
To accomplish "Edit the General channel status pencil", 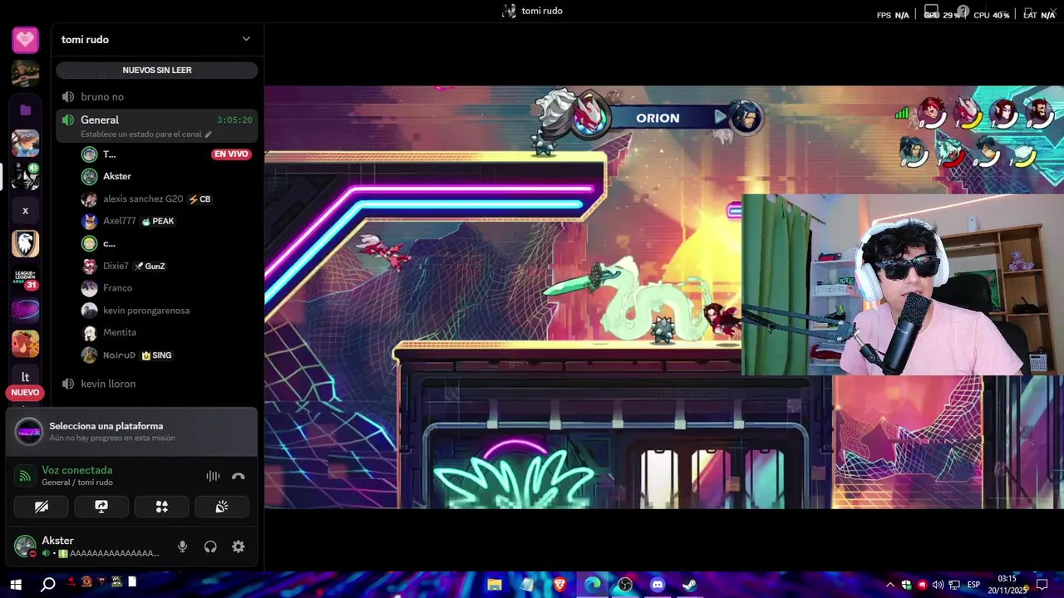I will point(209,135).
